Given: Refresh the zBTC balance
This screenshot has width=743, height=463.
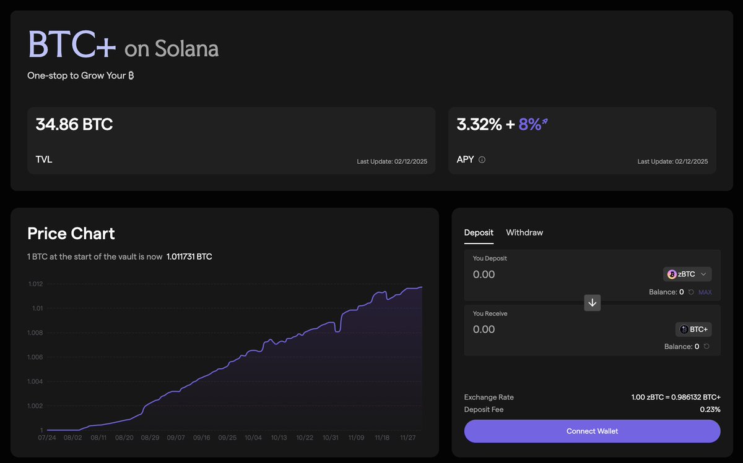Looking at the screenshot, I should coord(691,292).
